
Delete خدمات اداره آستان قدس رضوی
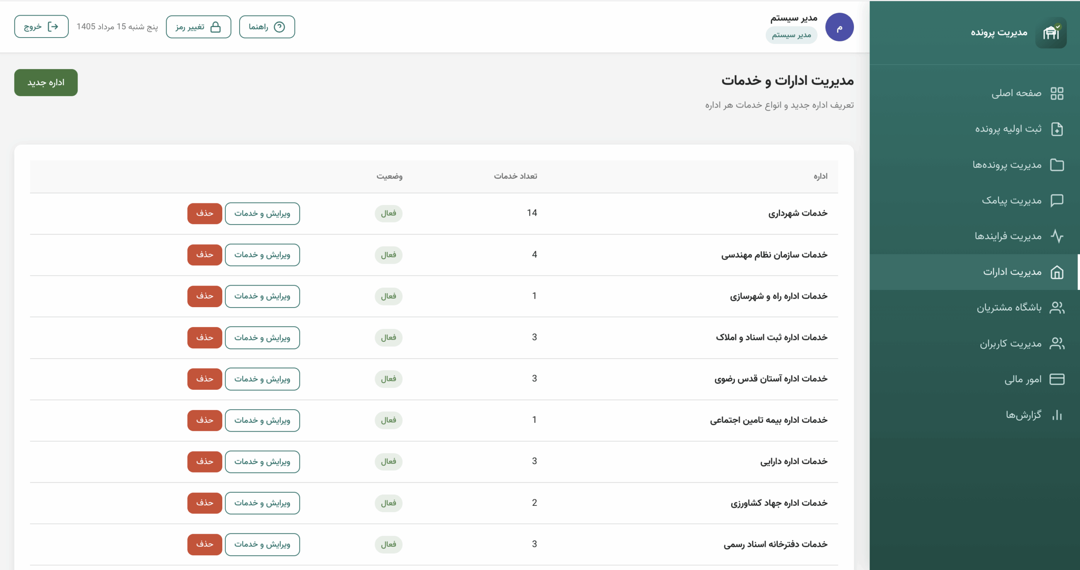[x=205, y=379]
